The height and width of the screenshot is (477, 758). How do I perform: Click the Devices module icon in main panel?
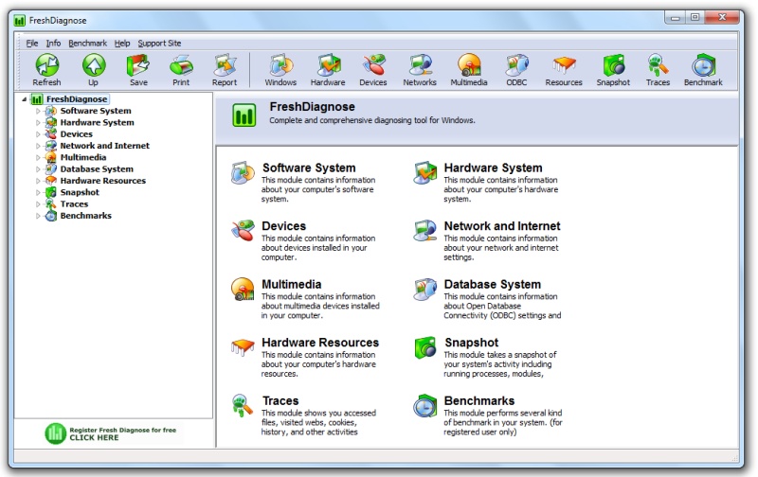coord(243,230)
